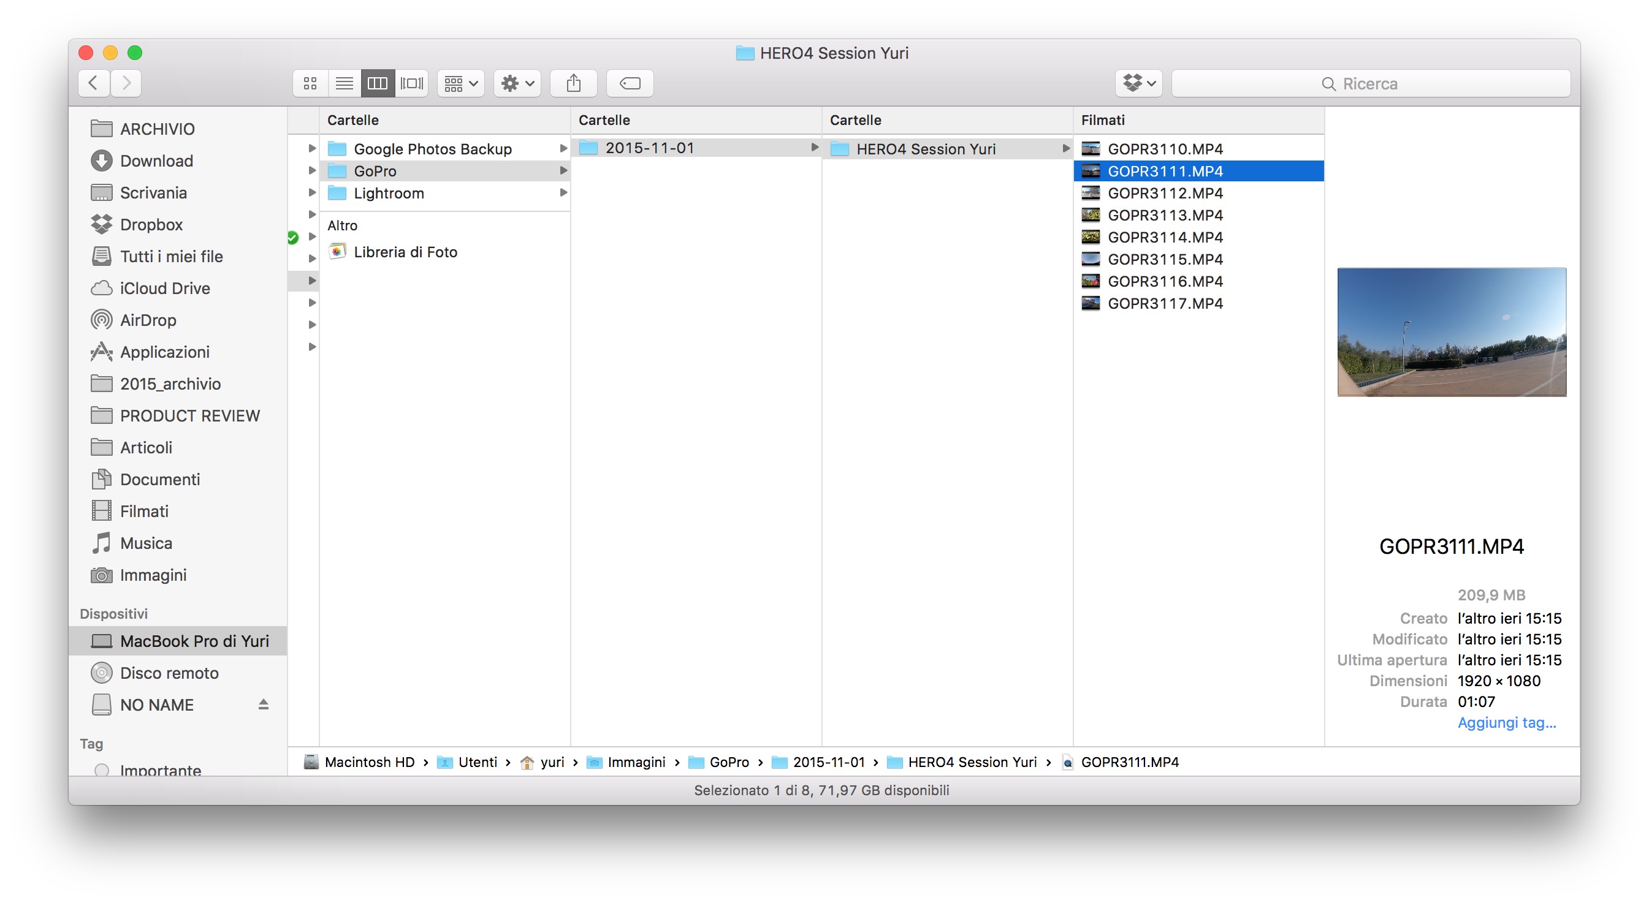Click the Ricerca search field
The image size is (1649, 903).
coord(1370,83)
